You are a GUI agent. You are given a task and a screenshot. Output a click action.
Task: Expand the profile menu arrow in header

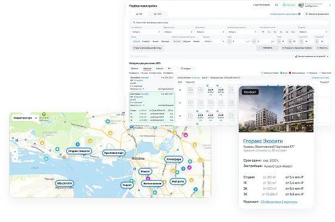point(330,5)
